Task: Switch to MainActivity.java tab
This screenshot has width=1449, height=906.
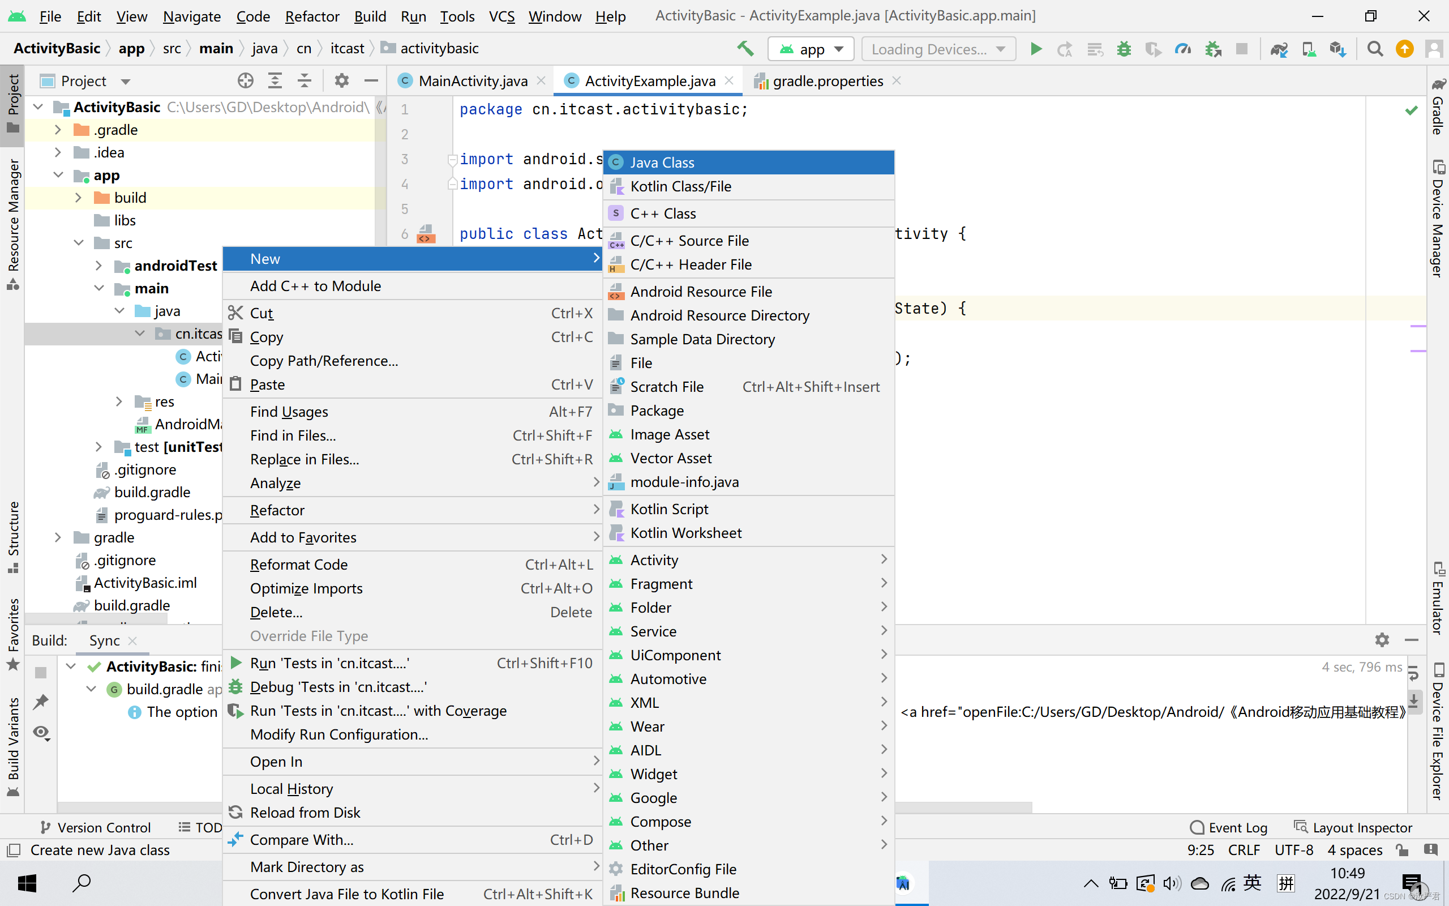Action: [473, 81]
